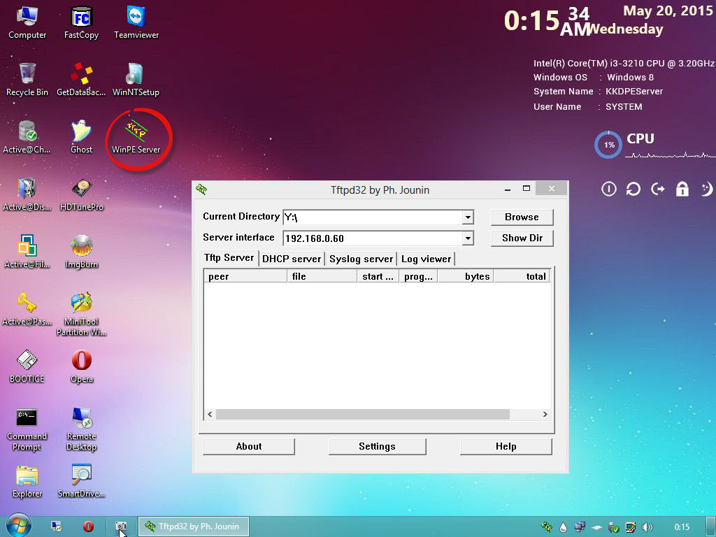Image resolution: width=716 pixels, height=537 pixels.
Task: Open the HDTunePro shortcut
Action: point(81,194)
